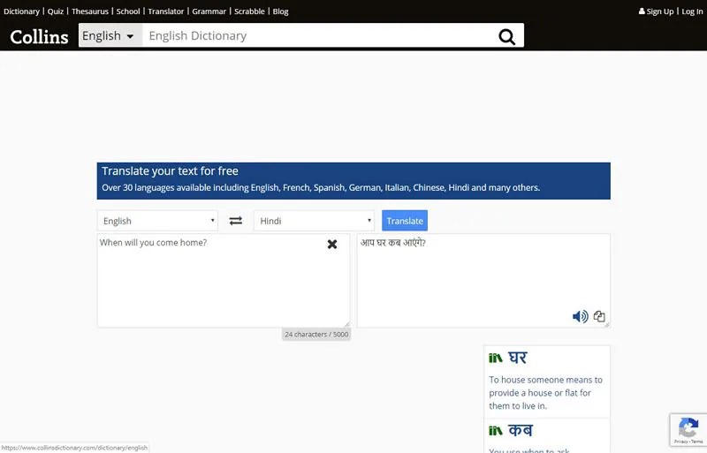The height and width of the screenshot is (453, 707).
Task: Click the Hindi translation output box
Action: tap(483, 280)
